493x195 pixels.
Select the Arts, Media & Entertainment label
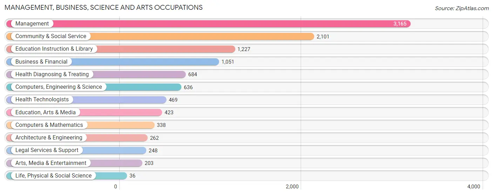click(51, 163)
